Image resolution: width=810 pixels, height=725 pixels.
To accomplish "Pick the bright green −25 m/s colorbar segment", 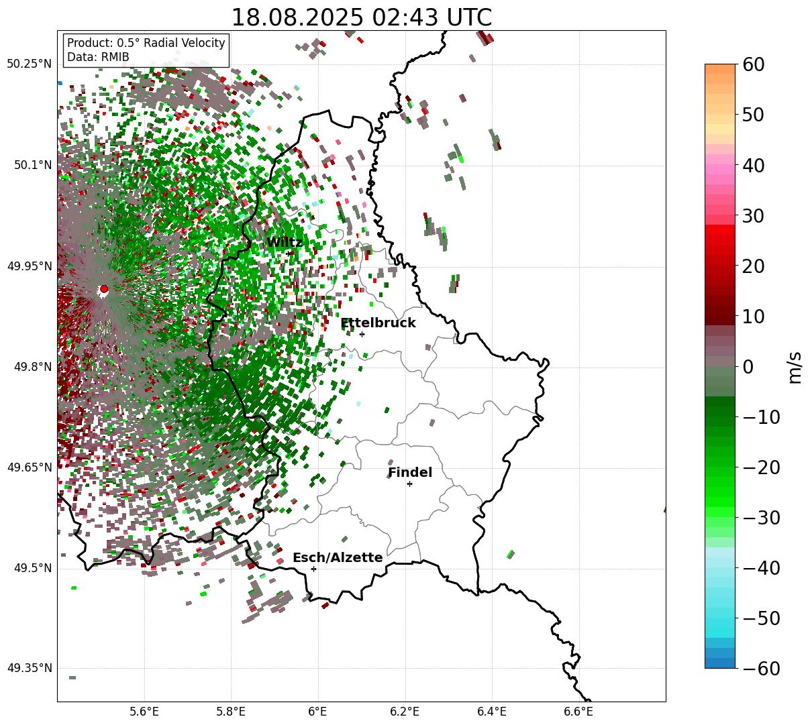I will 720,492.
